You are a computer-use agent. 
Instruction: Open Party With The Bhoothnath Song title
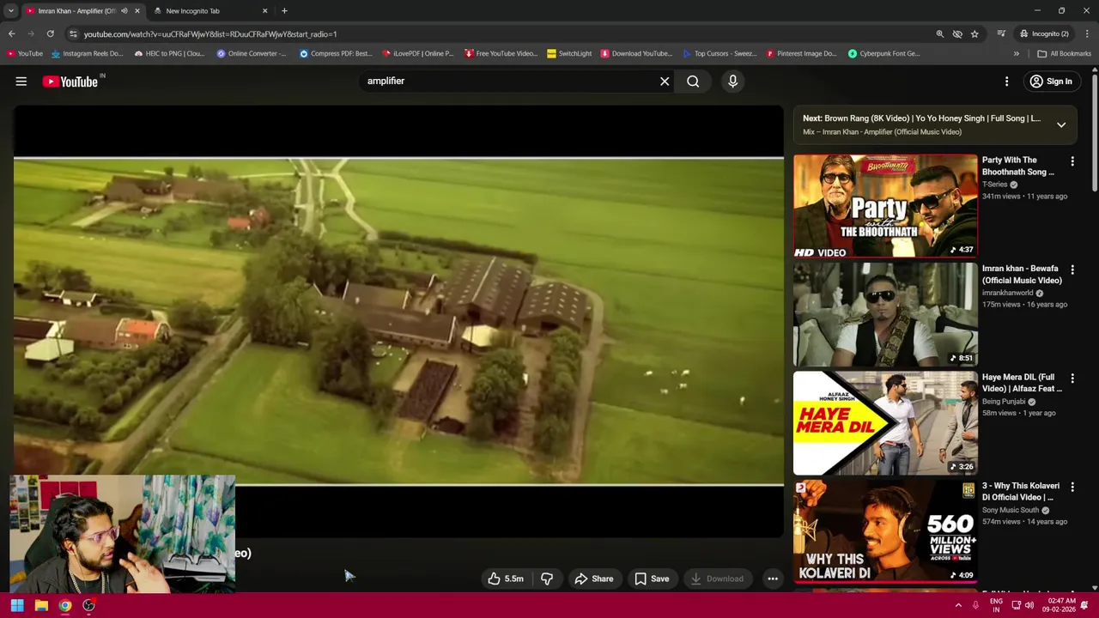click(x=1018, y=166)
